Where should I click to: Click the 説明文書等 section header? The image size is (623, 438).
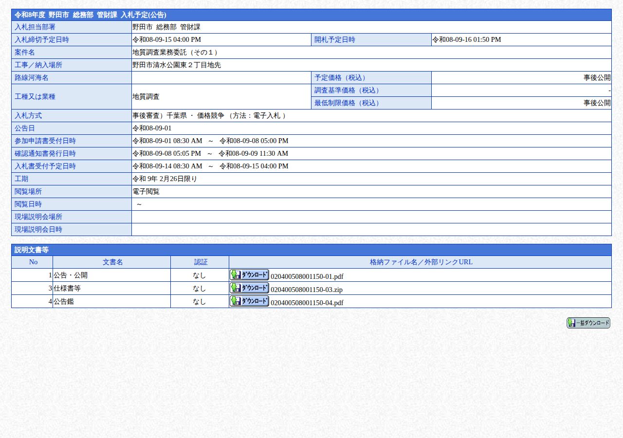311,250
